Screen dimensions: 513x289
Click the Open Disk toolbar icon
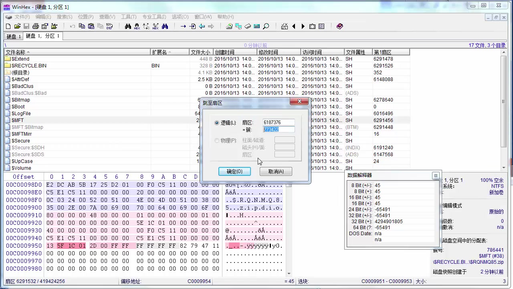coord(229,26)
